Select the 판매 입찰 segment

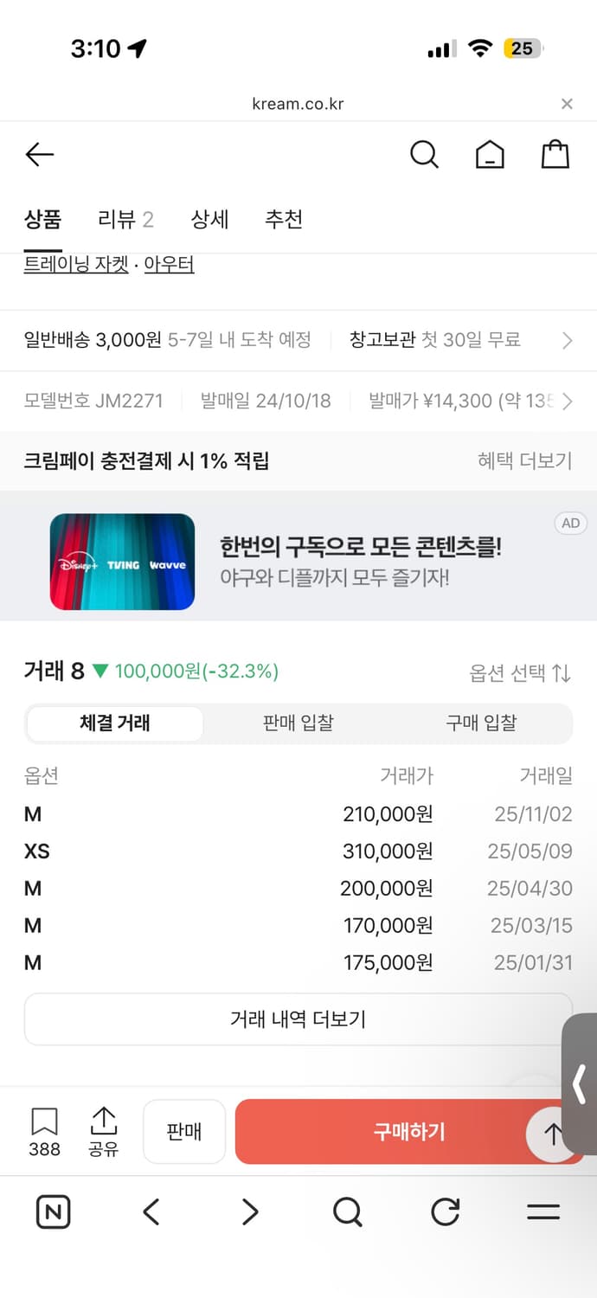tap(298, 723)
